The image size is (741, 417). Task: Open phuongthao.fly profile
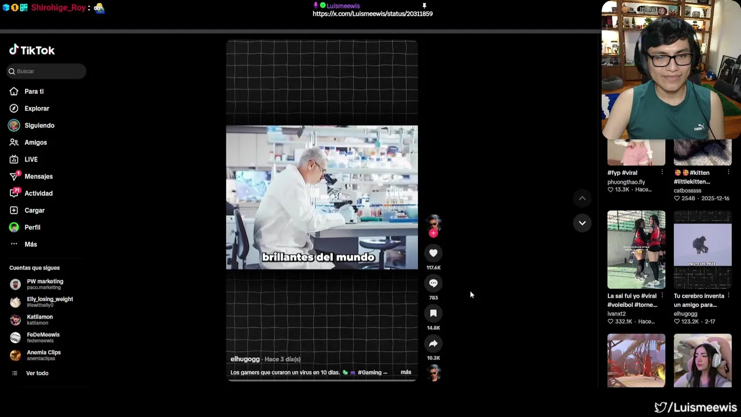click(x=626, y=182)
